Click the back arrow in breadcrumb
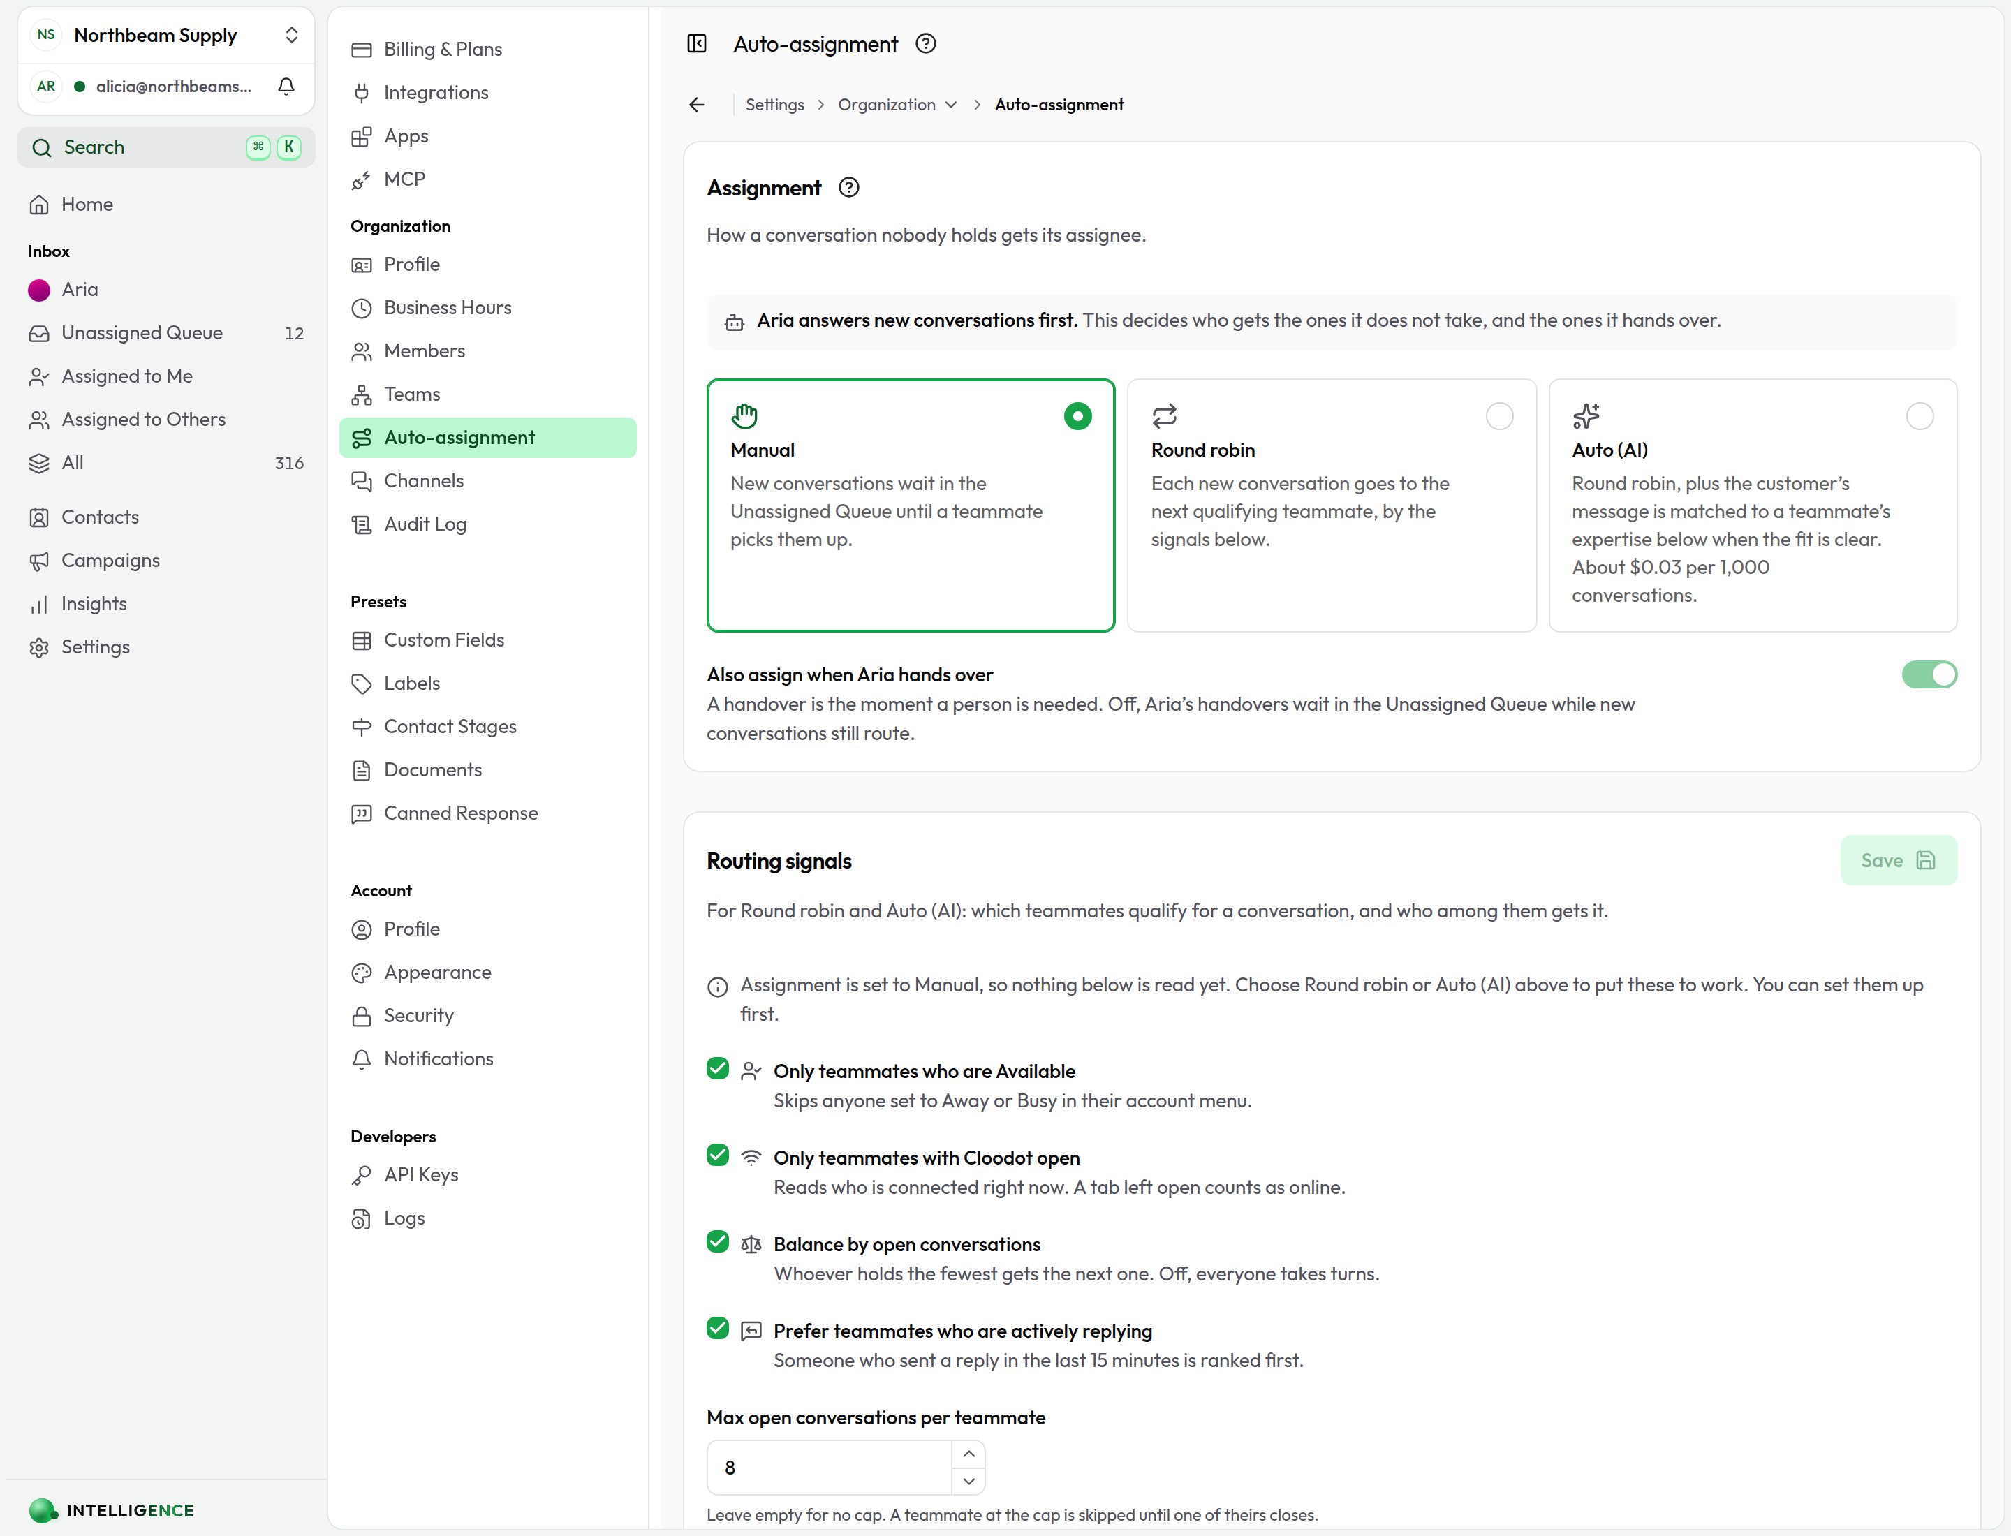This screenshot has height=1536, width=2011. point(697,105)
